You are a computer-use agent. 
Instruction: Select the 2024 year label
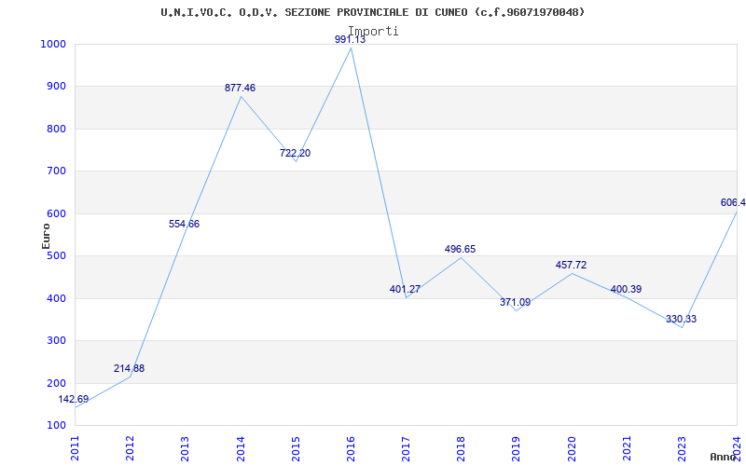(x=737, y=449)
